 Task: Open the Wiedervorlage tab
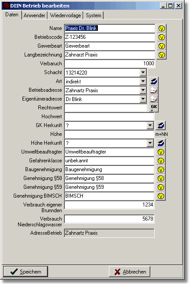click(65, 15)
